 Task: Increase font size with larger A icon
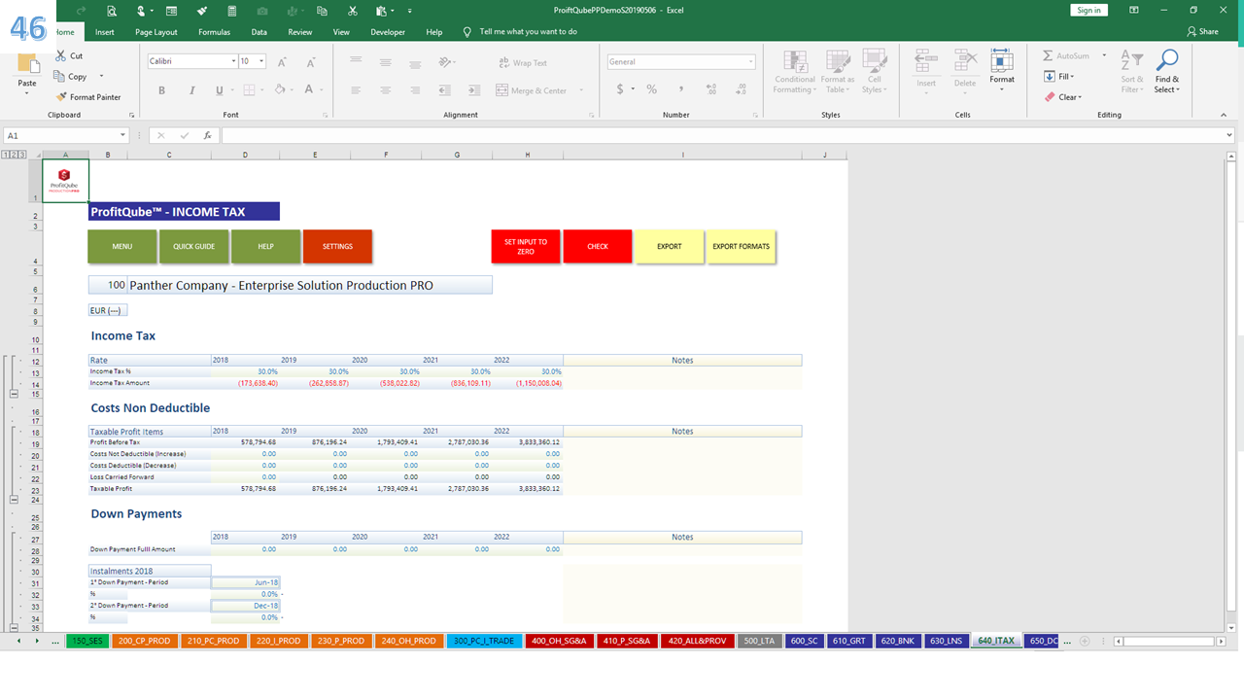pyautogui.click(x=282, y=61)
